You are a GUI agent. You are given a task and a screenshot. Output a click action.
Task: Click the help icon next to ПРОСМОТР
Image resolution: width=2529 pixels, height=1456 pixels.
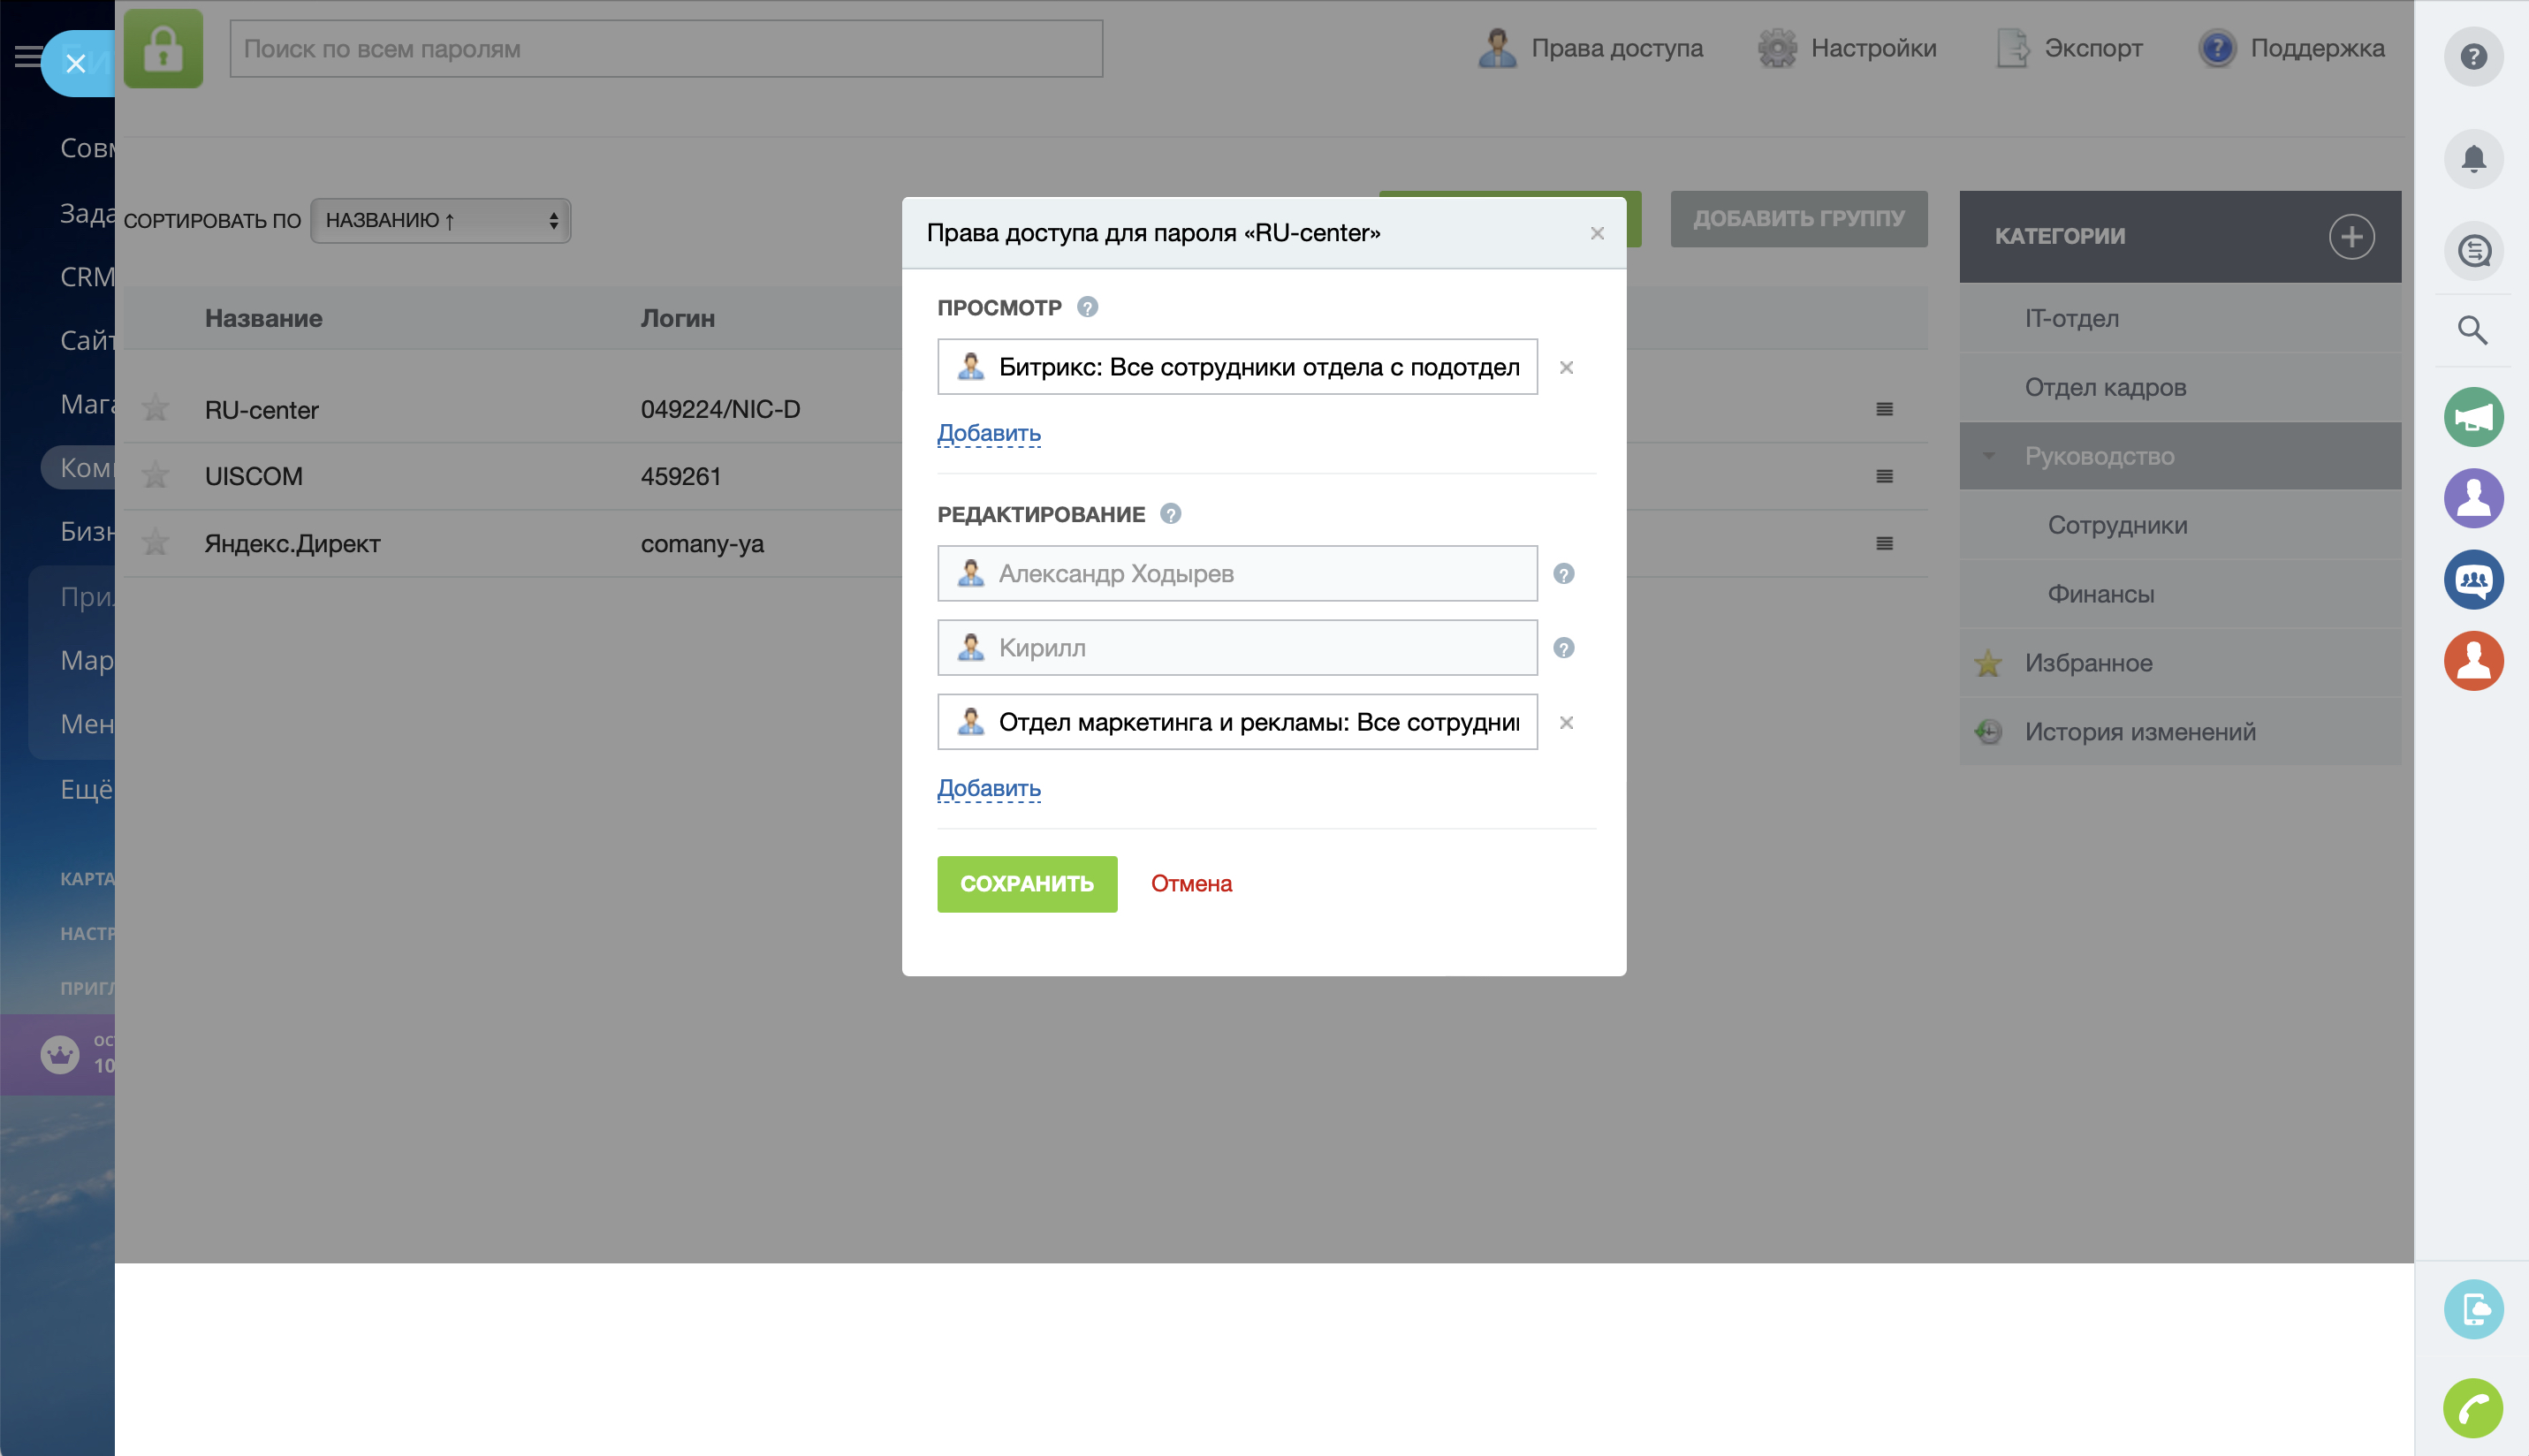click(1087, 307)
